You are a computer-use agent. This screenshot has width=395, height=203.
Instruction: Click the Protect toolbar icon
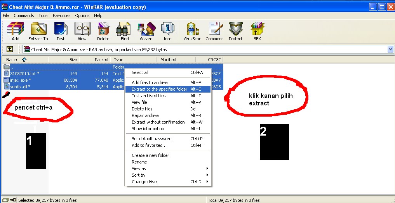[x=235, y=28]
